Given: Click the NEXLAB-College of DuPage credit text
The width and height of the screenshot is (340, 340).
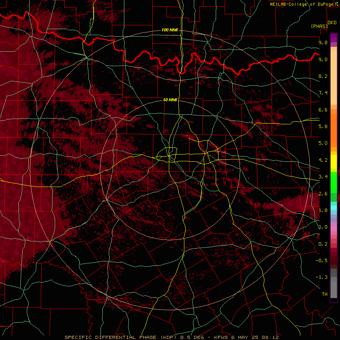Looking at the screenshot, I should [301, 4].
